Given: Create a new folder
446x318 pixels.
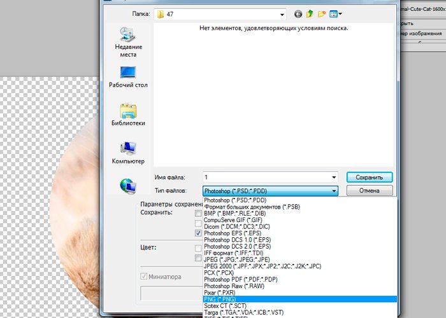Looking at the screenshot, I should coord(322,13).
